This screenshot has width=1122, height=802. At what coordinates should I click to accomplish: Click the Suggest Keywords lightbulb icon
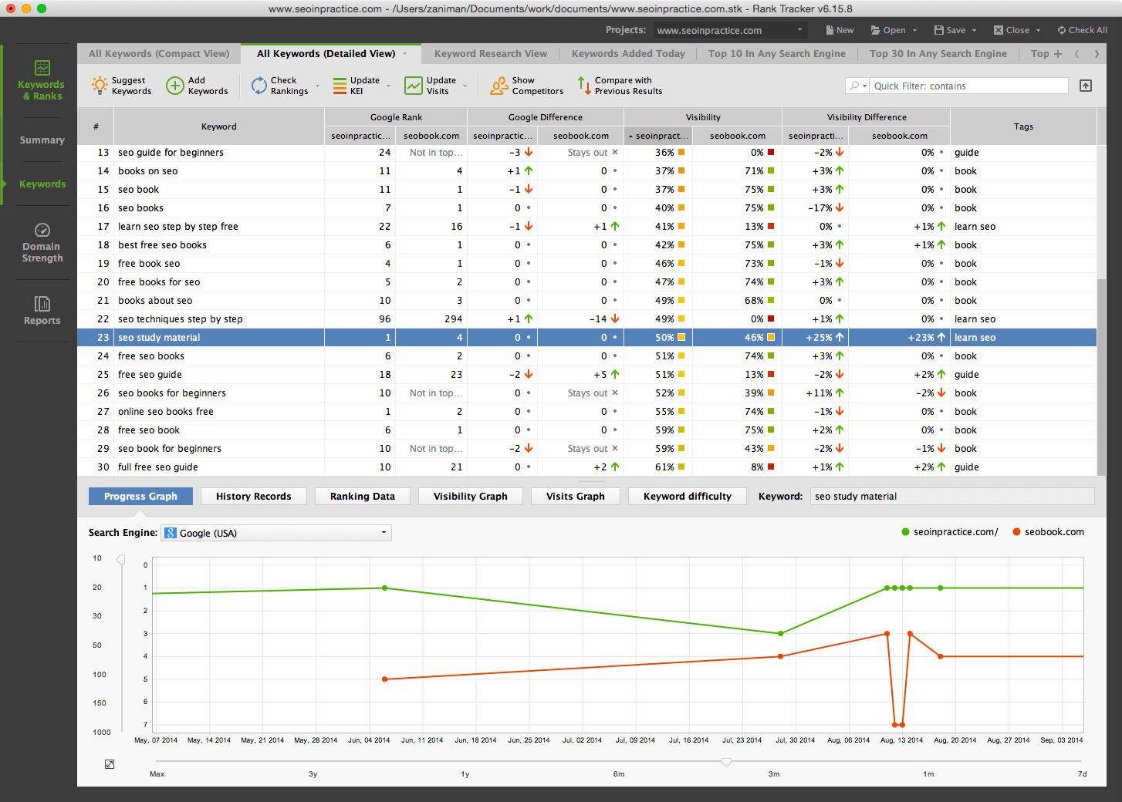(x=100, y=86)
